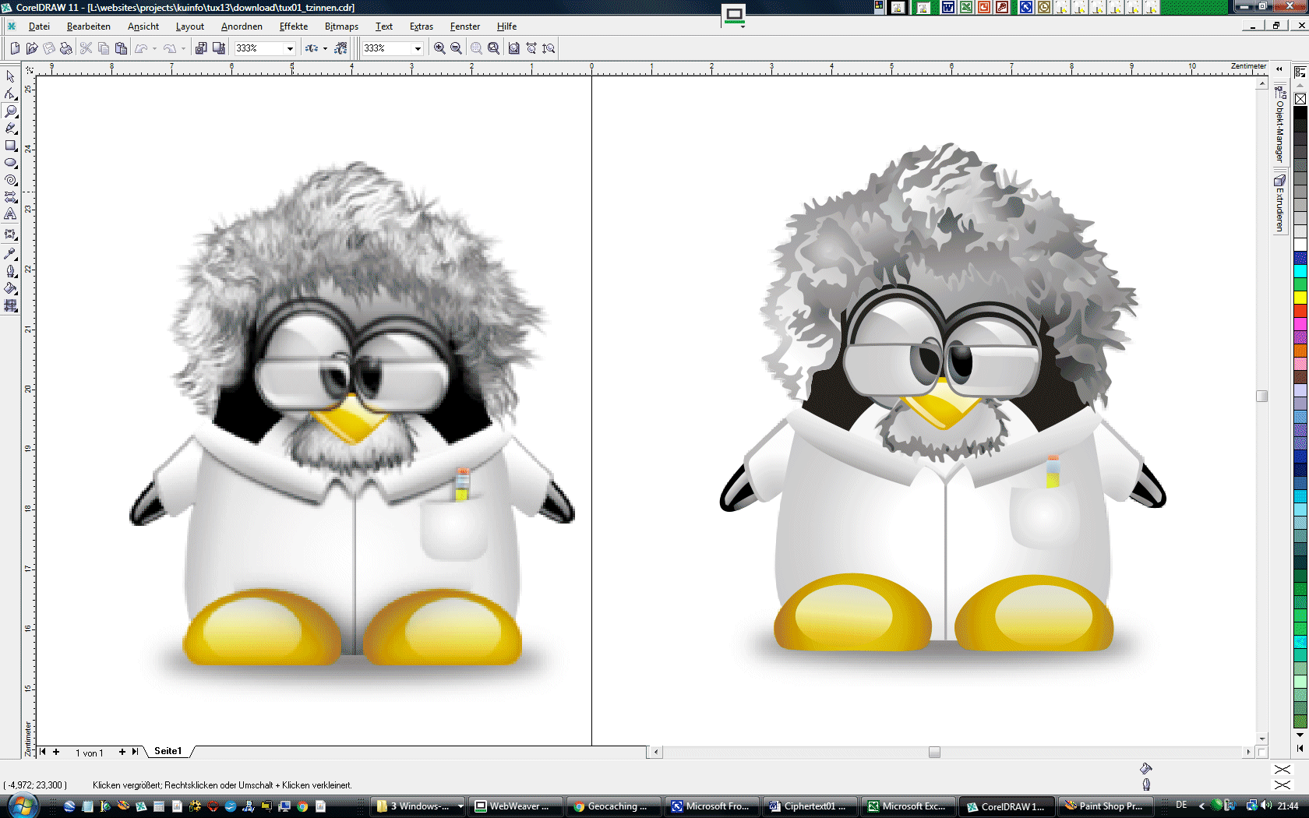Zoom to all objects
Screen dimensions: 1309x818
coord(494,48)
